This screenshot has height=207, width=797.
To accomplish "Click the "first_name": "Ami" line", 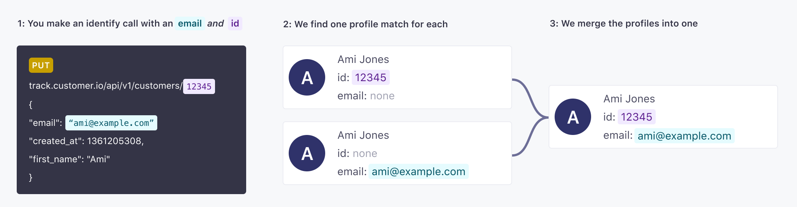I will [70, 159].
